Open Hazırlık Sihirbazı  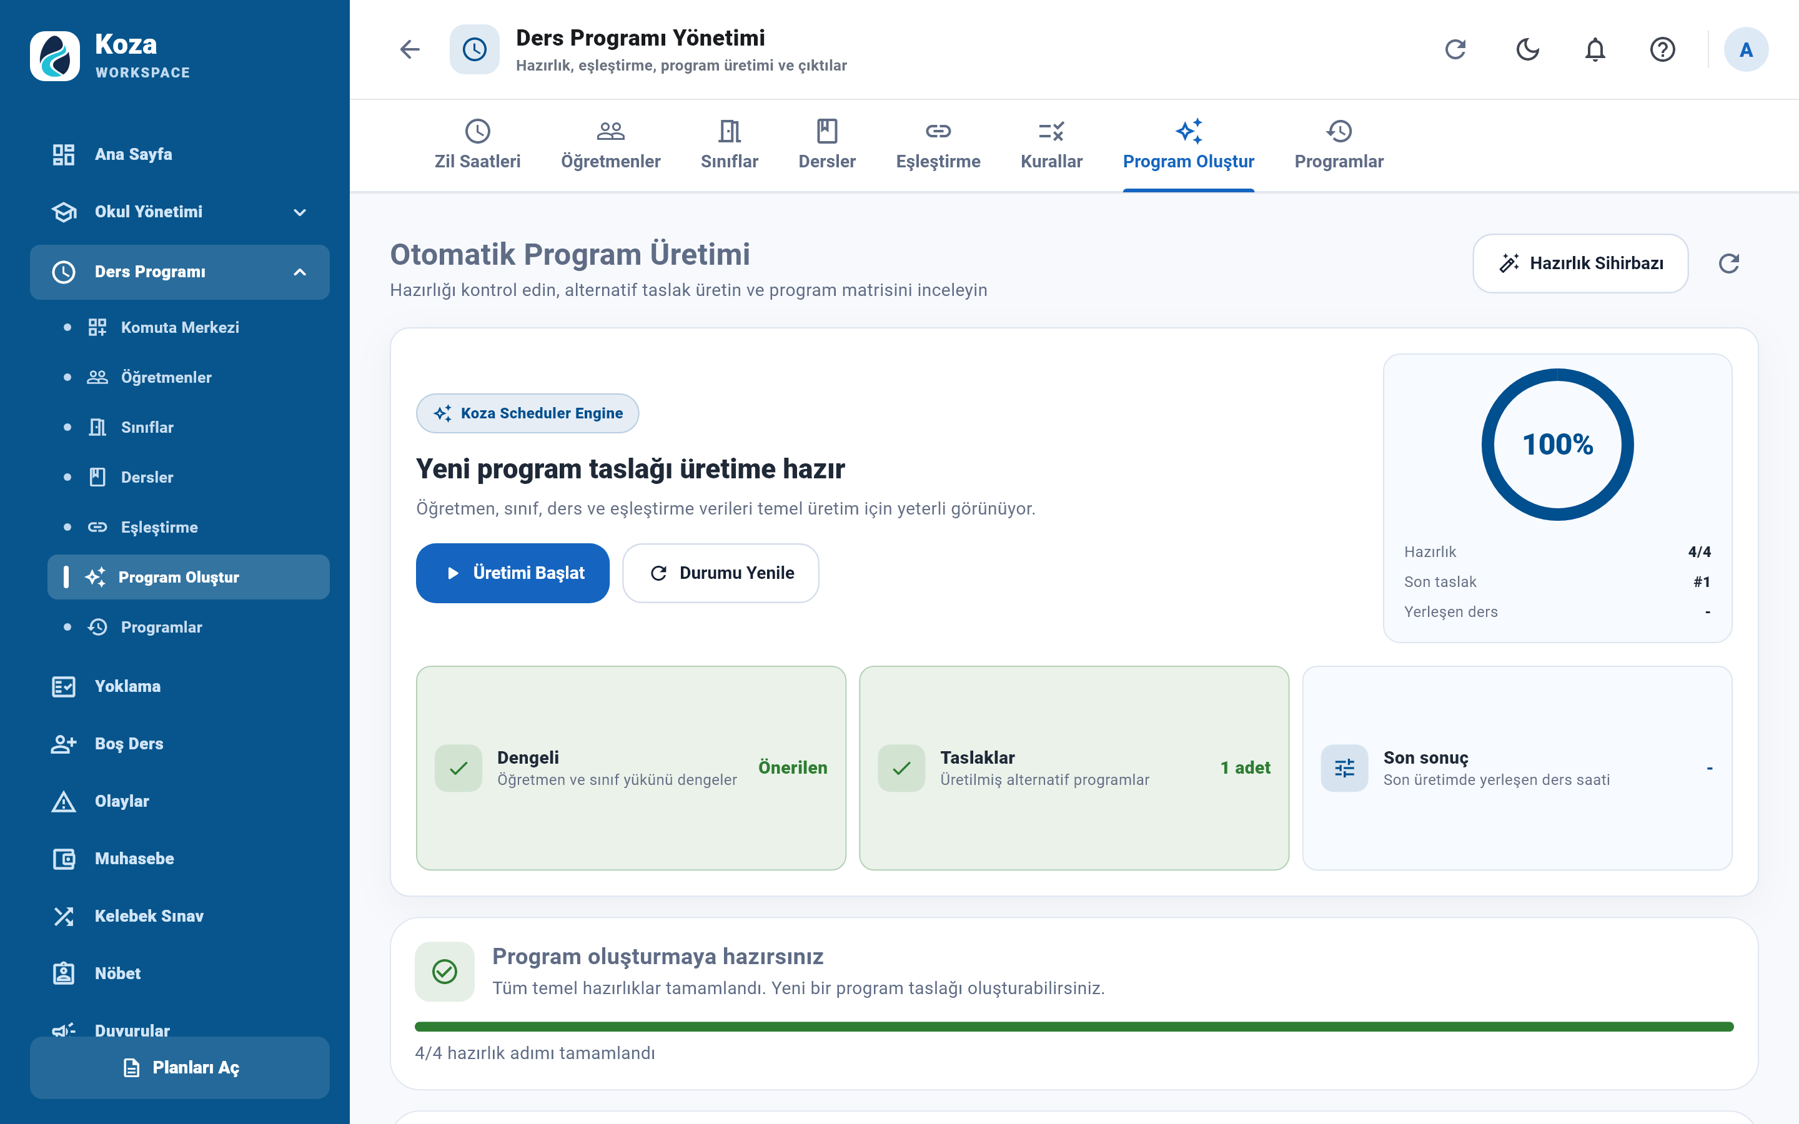[1580, 263]
